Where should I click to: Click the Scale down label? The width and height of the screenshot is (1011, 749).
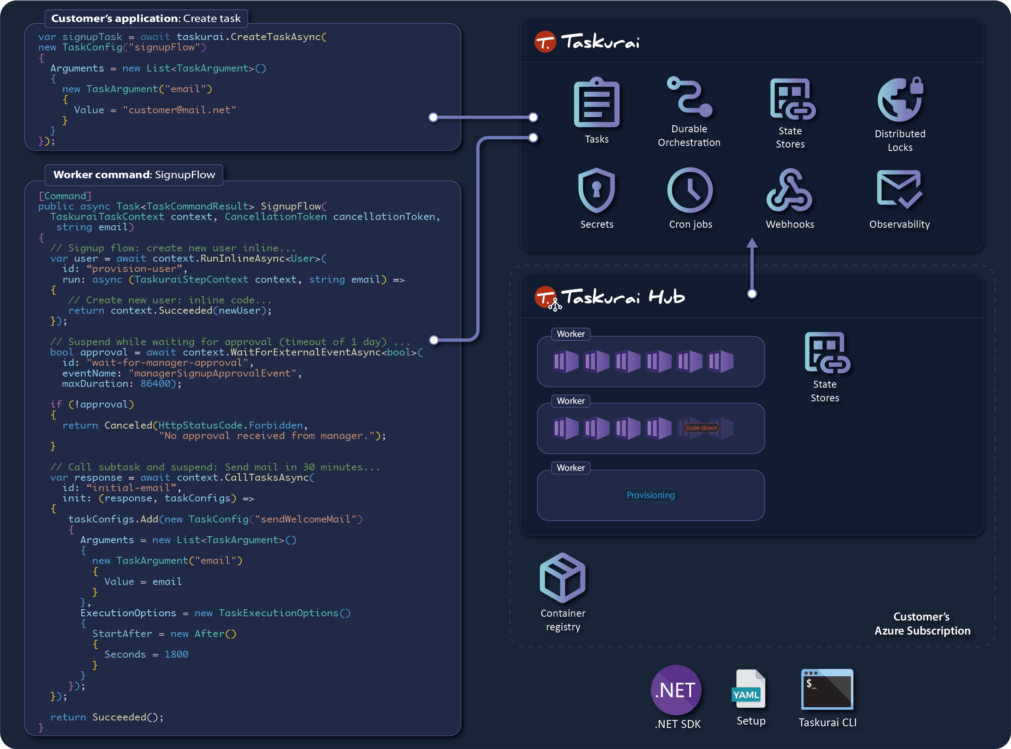701,427
